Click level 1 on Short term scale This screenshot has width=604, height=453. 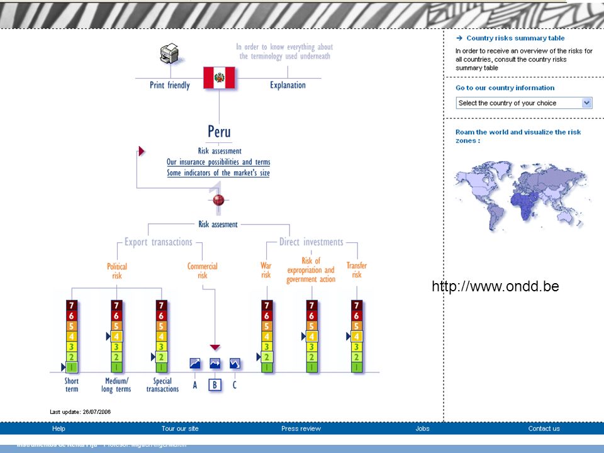[72, 367]
